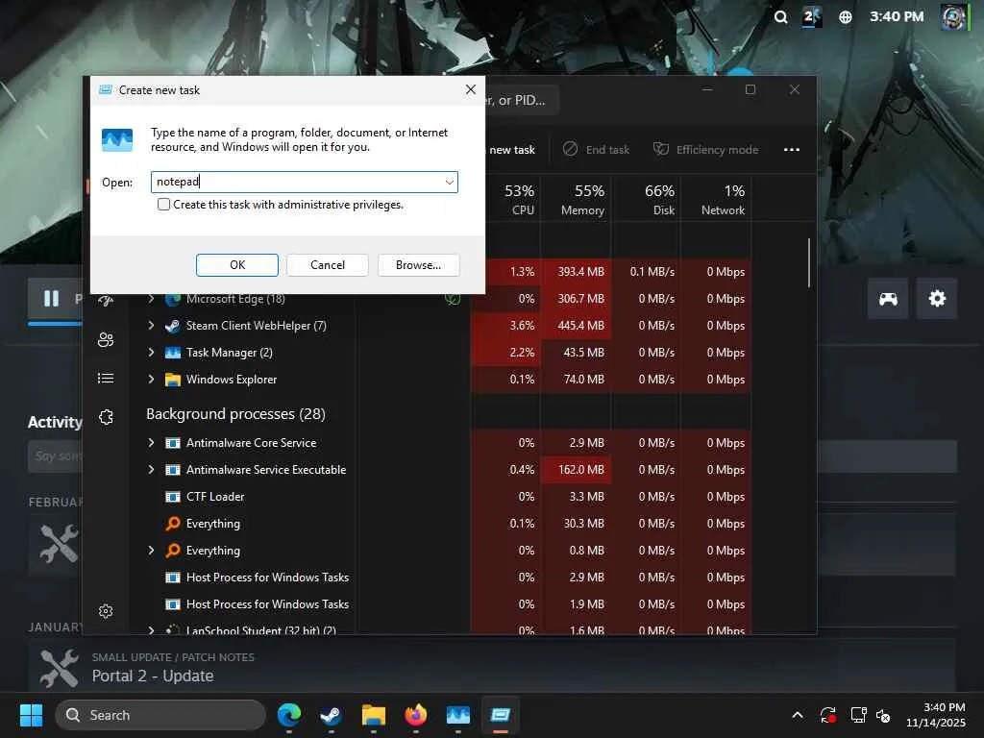Click the Steam globe web icon

846,17
